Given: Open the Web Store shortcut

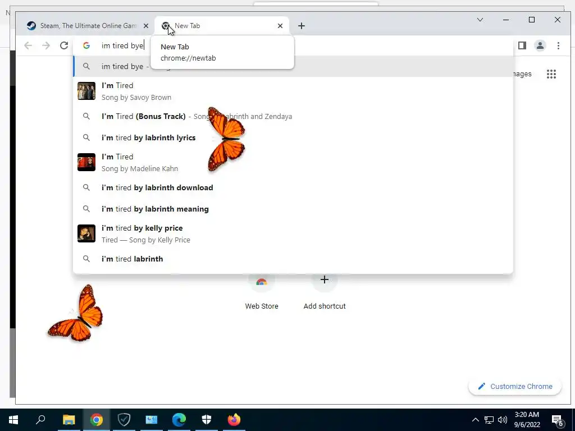Looking at the screenshot, I should point(262,293).
